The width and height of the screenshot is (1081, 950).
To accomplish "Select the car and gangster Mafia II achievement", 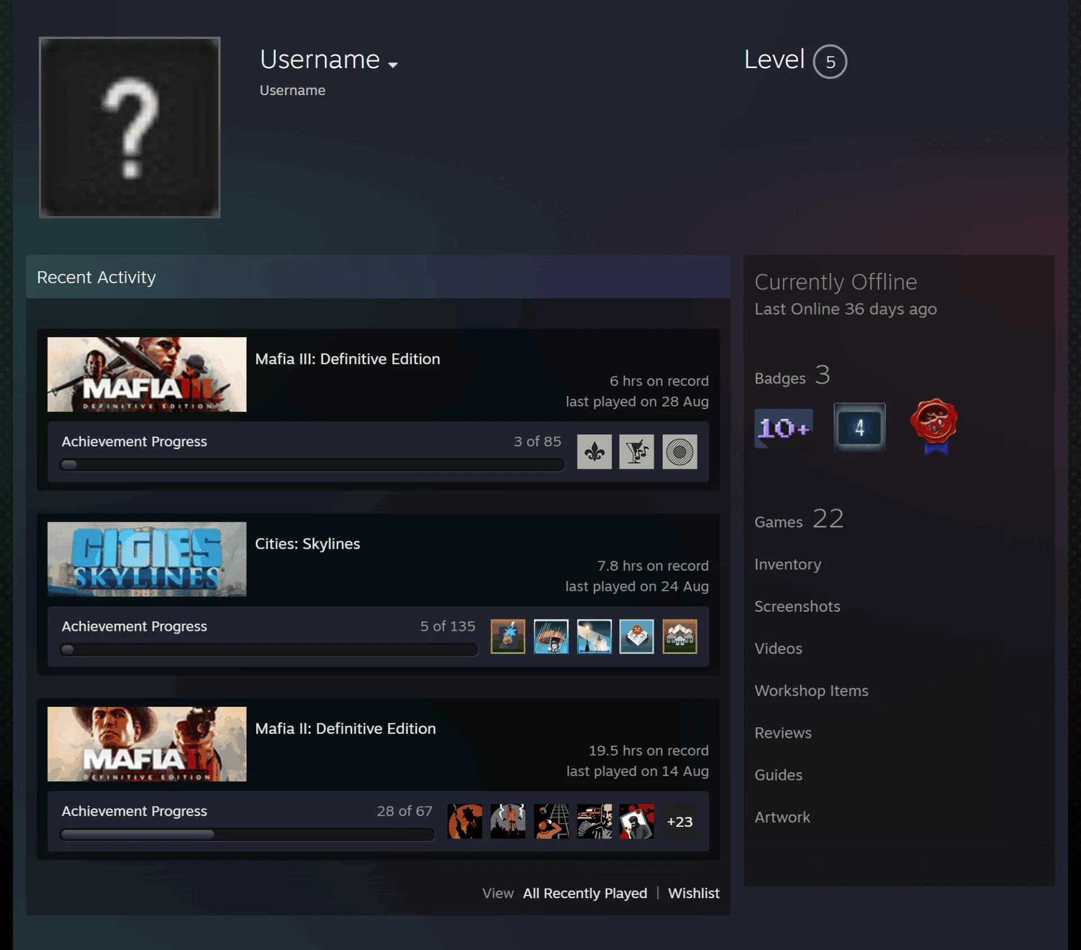I will pyautogui.click(x=594, y=821).
